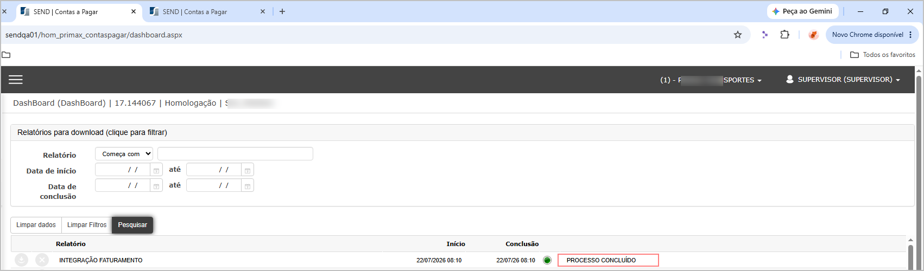Open calendar for Data de conclusão end date
Viewport: 924px width, 271px height.
pyautogui.click(x=248, y=186)
